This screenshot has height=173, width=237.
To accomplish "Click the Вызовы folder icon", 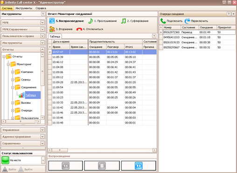I will tap(17, 103).
